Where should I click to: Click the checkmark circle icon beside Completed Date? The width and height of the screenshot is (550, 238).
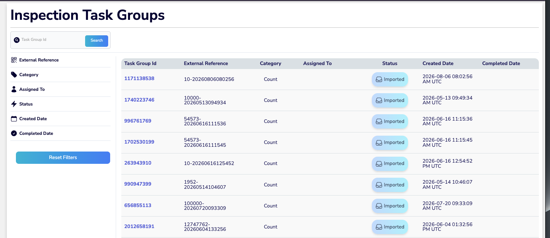click(x=14, y=133)
